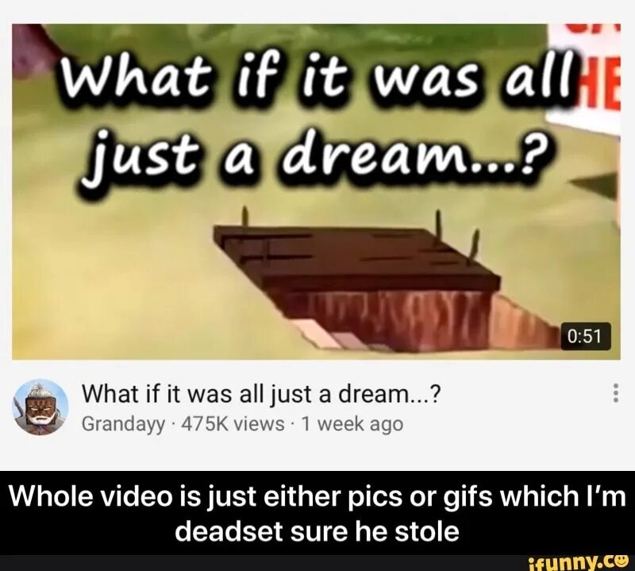Click the word 'dream' in the video title
Viewport: 635px width, 571px height.
373,393
